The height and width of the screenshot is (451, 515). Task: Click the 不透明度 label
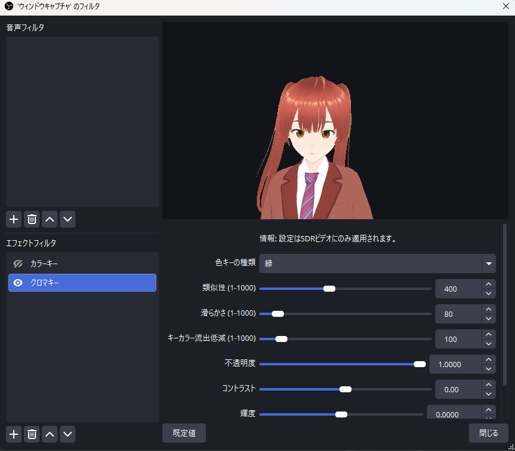tap(240, 363)
